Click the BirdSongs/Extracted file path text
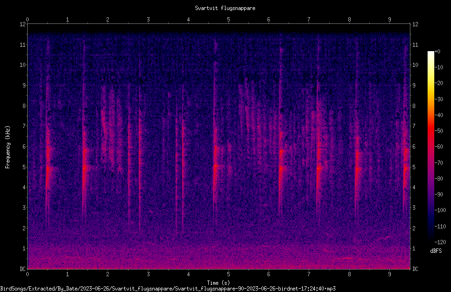451x292 pixels. click(x=168, y=289)
